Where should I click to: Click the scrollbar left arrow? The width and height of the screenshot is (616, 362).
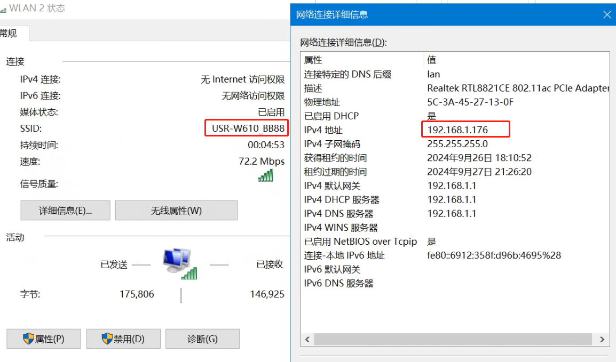tap(307, 340)
